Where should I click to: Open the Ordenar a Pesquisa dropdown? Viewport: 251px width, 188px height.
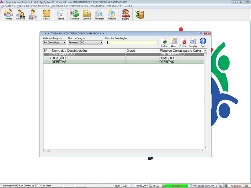pos(54,43)
